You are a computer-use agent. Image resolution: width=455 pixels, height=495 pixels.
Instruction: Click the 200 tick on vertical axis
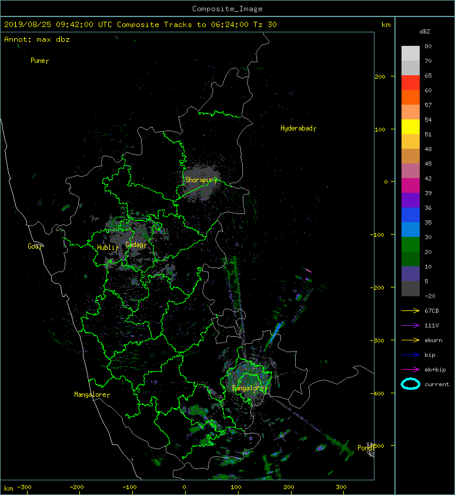(x=380, y=76)
